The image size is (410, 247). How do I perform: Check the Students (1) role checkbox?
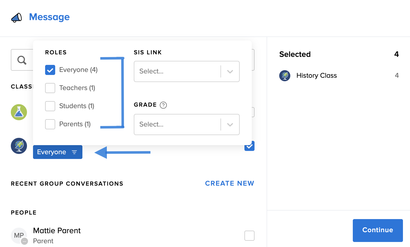click(50, 106)
